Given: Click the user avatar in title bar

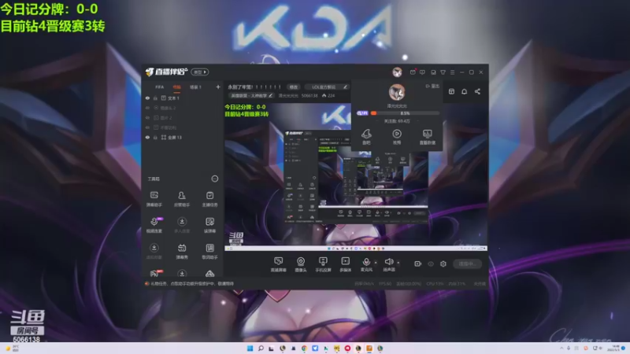Looking at the screenshot, I should point(397,72).
